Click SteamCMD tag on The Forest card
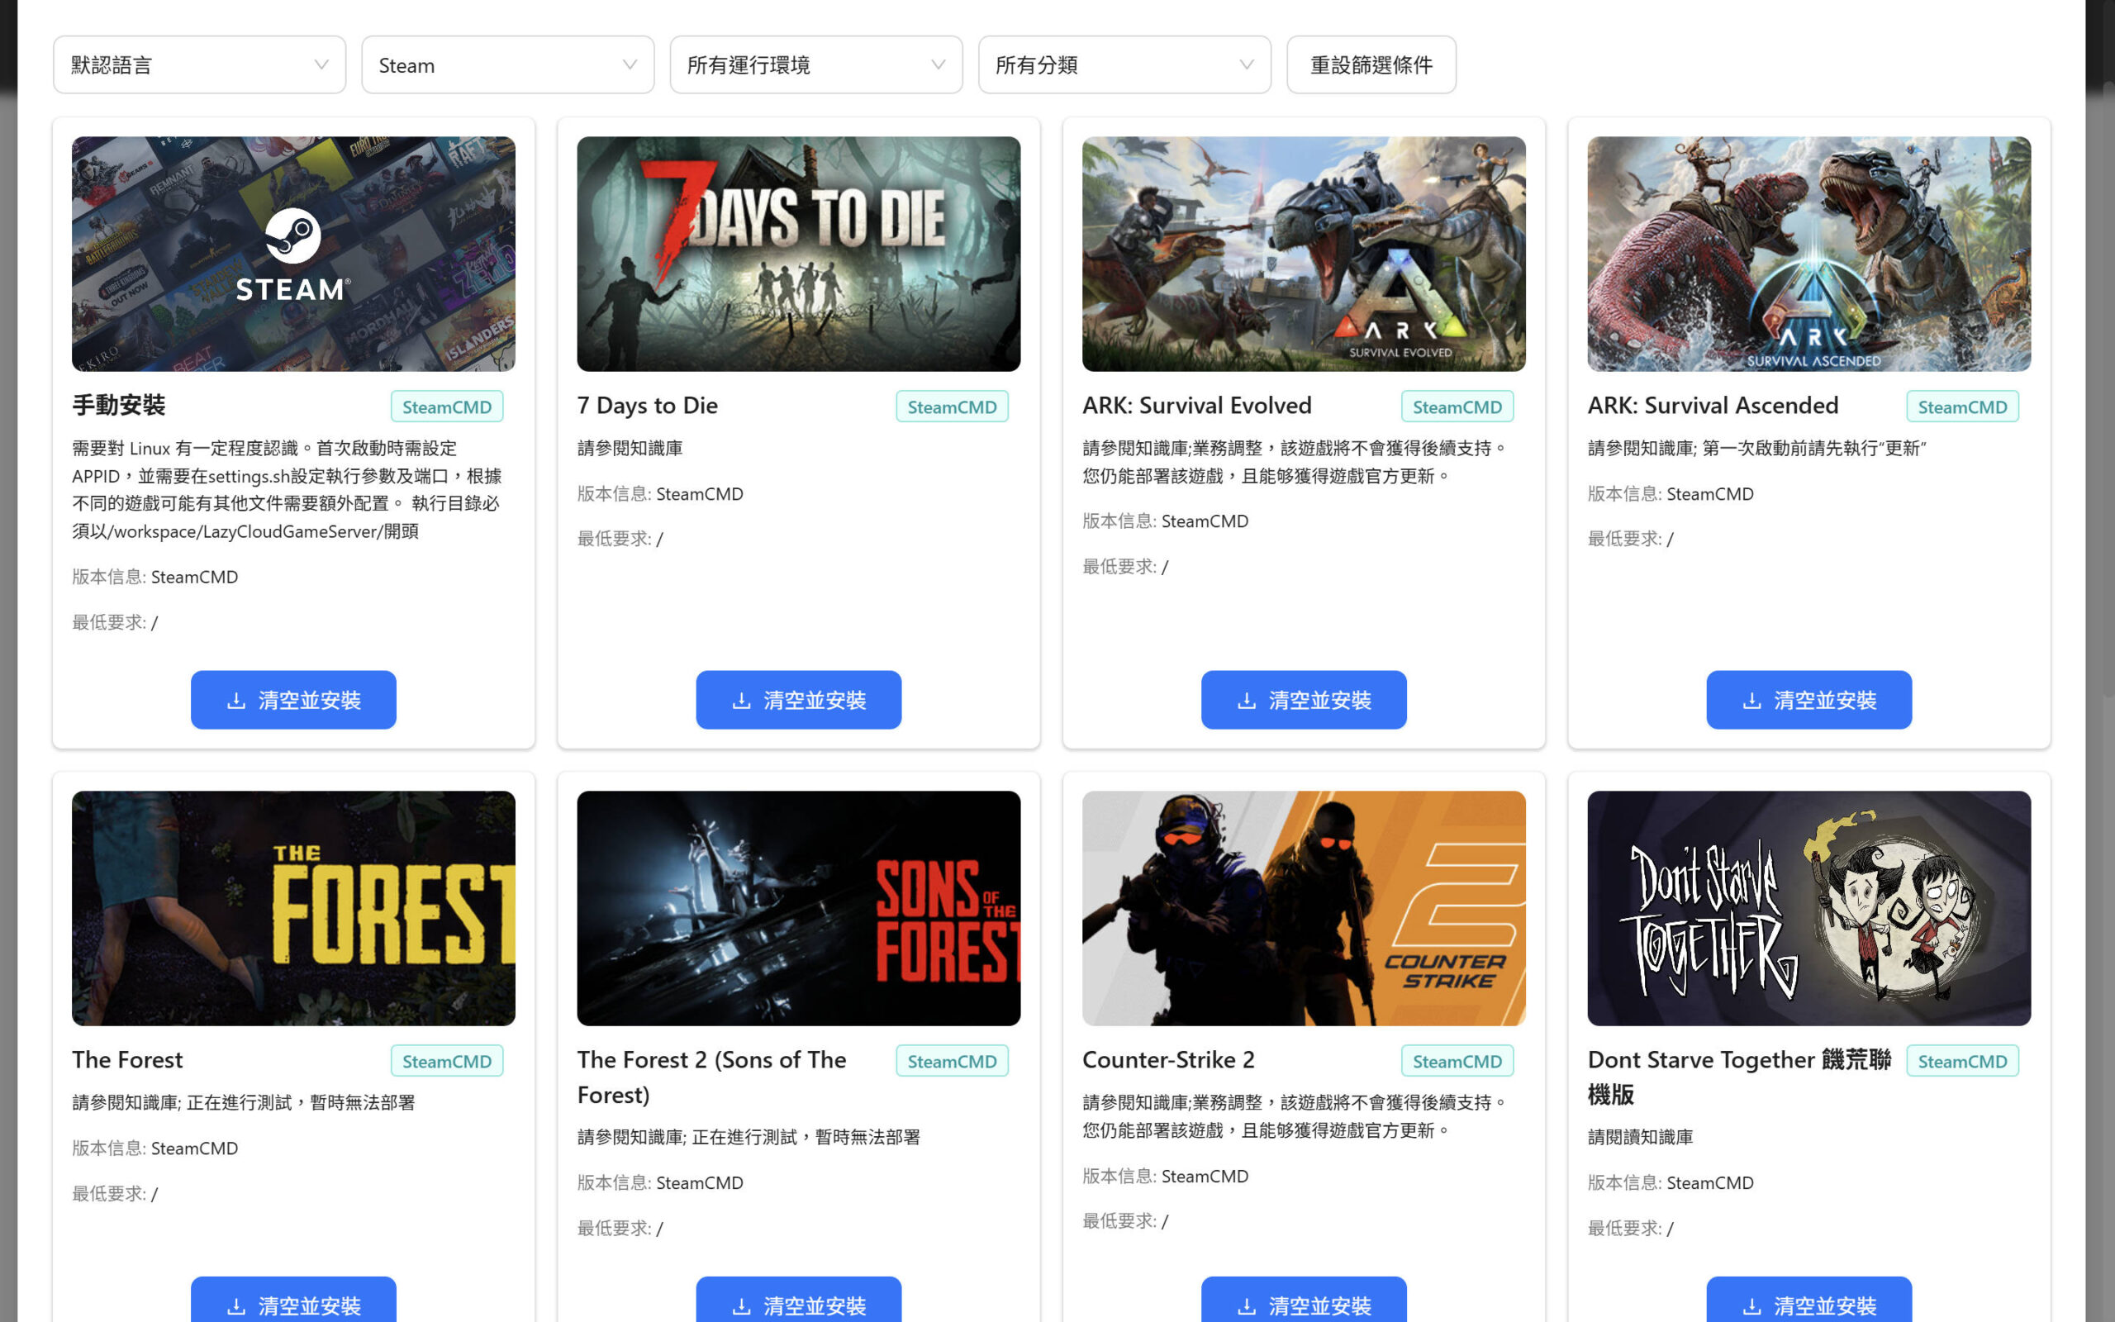Image resolution: width=2115 pixels, height=1322 pixels. tap(447, 1061)
